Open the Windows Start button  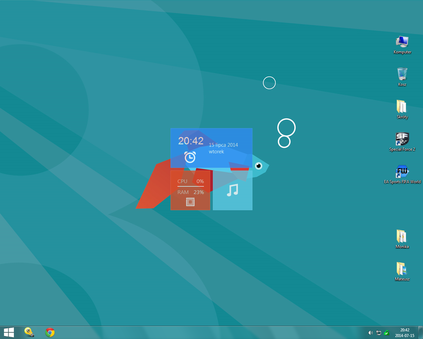tap(9, 332)
